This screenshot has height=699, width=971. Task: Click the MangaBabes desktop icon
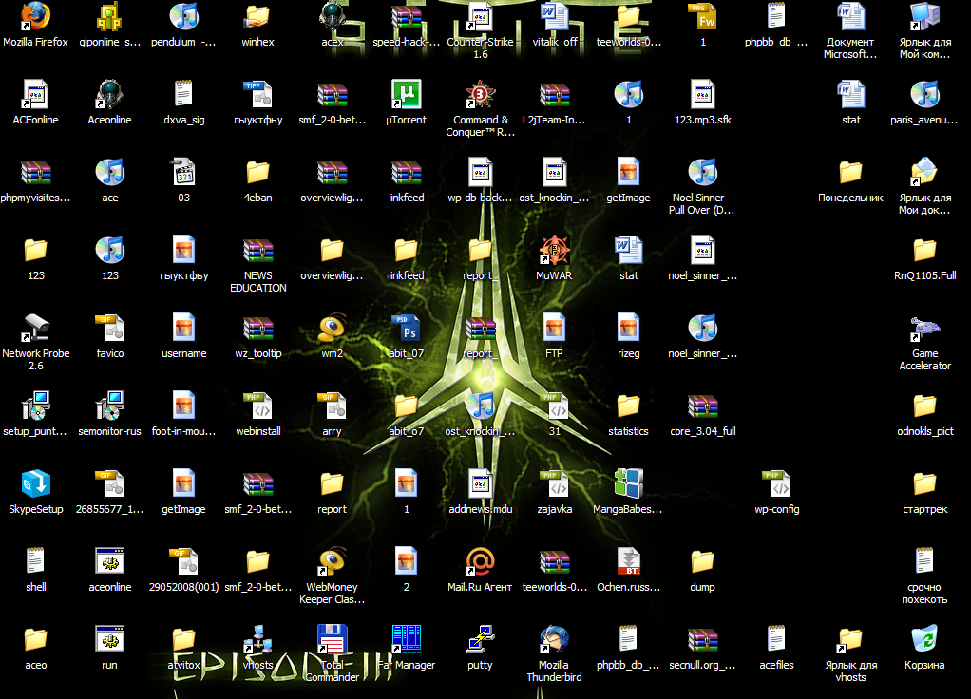tap(628, 483)
